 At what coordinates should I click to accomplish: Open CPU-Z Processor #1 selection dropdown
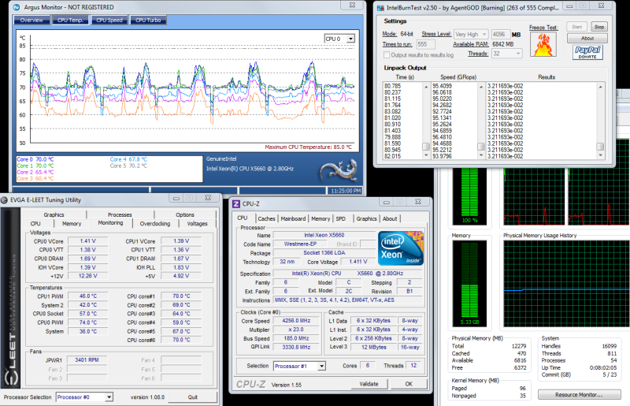coord(299,366)
